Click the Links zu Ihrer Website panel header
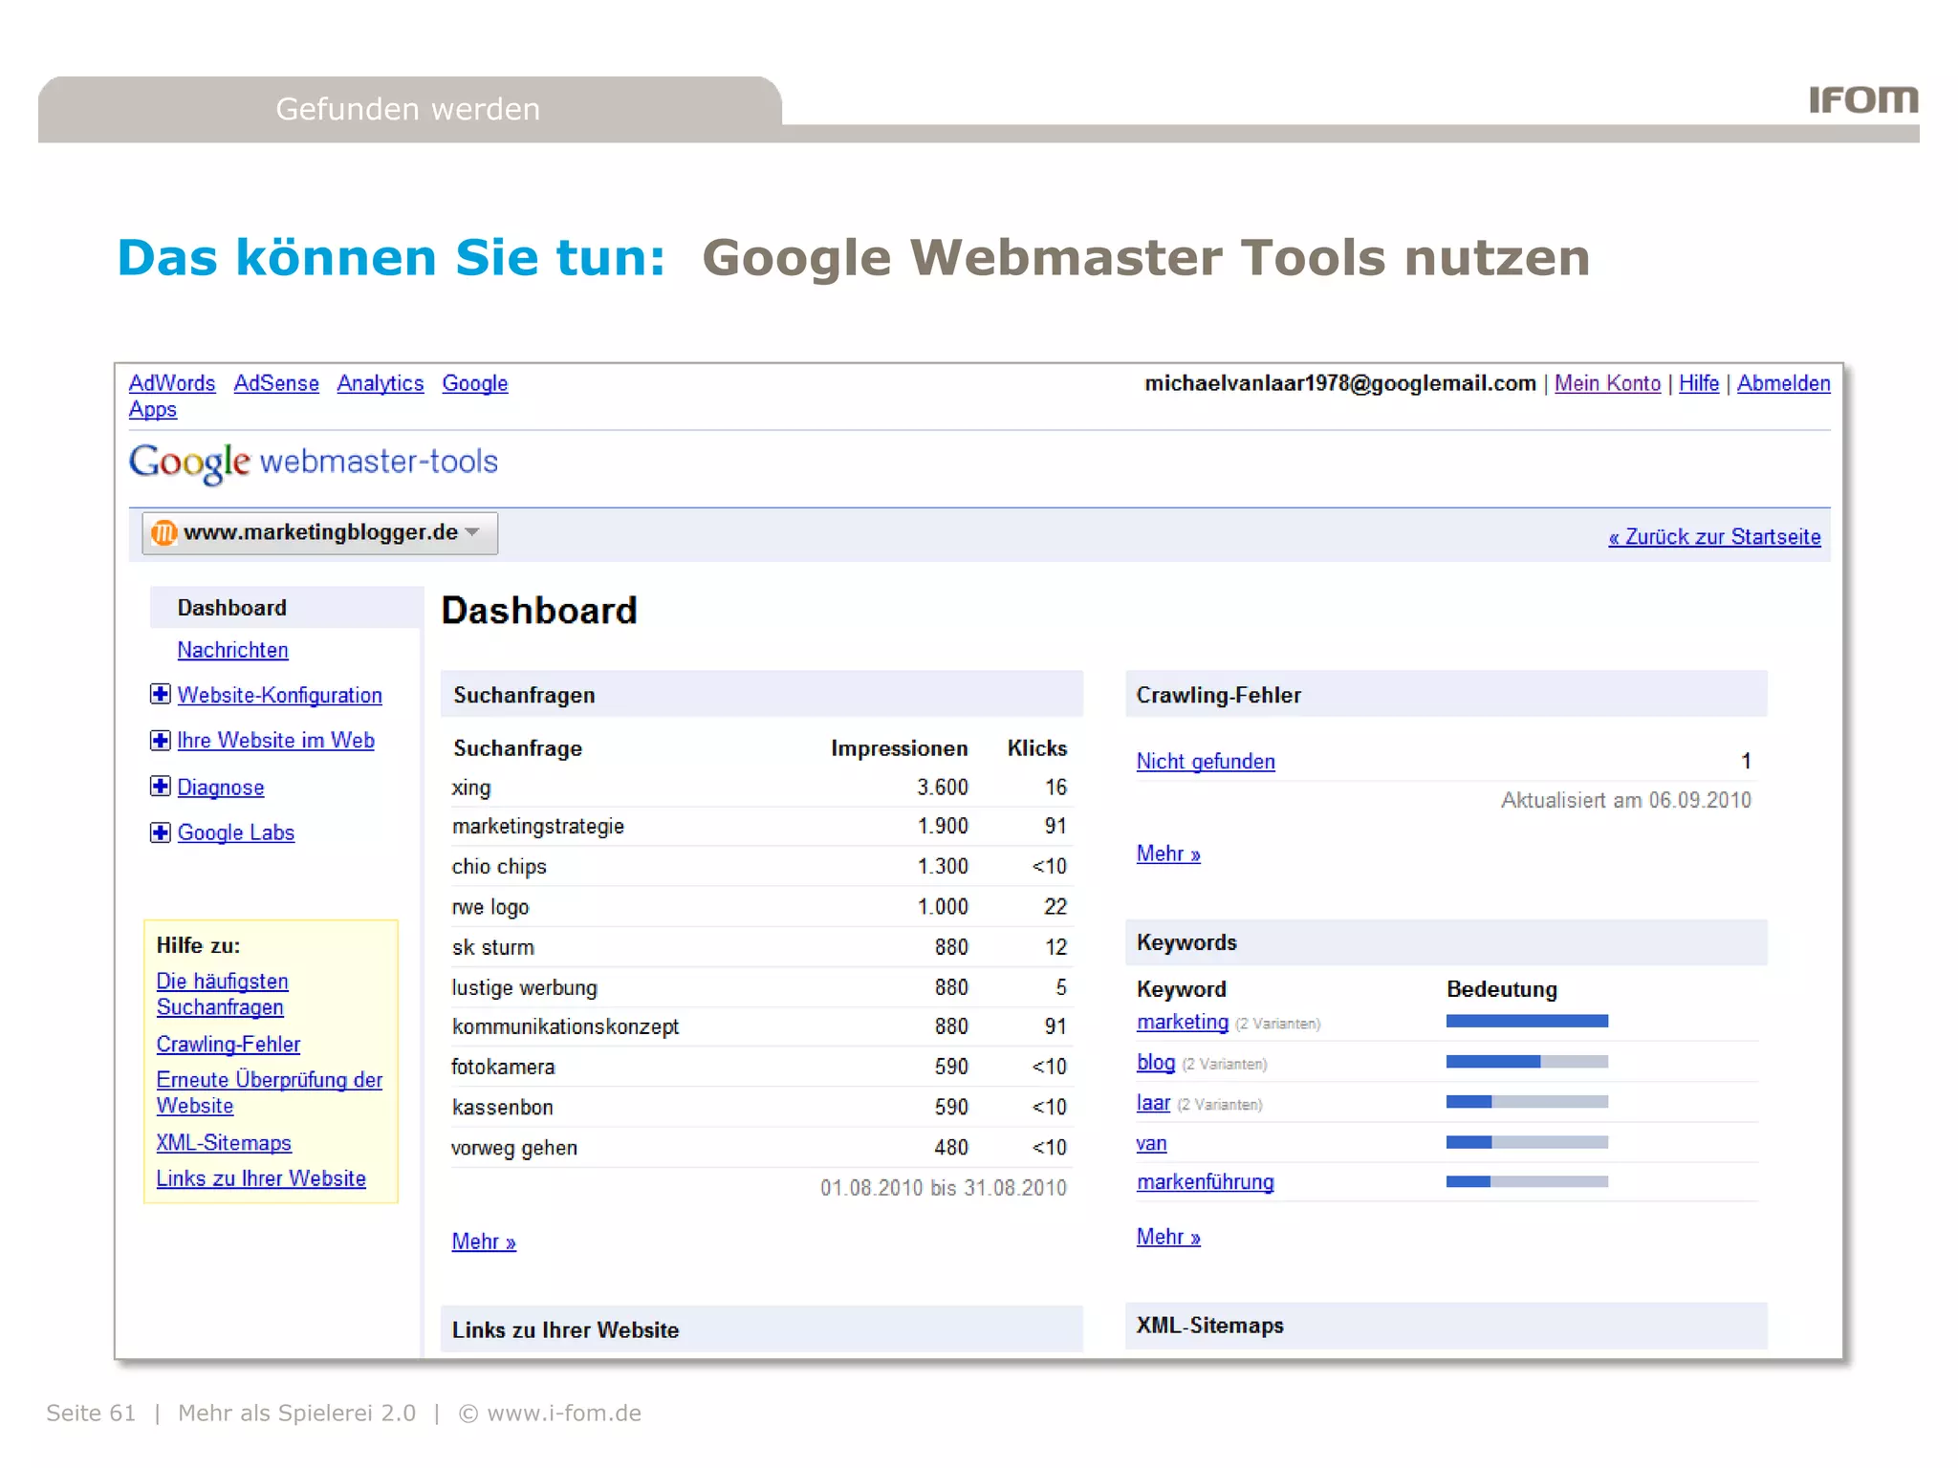Viewport: 1958px width, 1468px height. pyautogui.click(x=762, y=1329)
